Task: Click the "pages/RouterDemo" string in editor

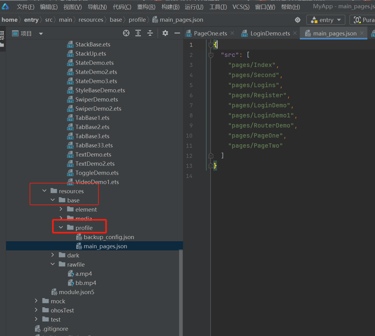Action: click(261, 126)
